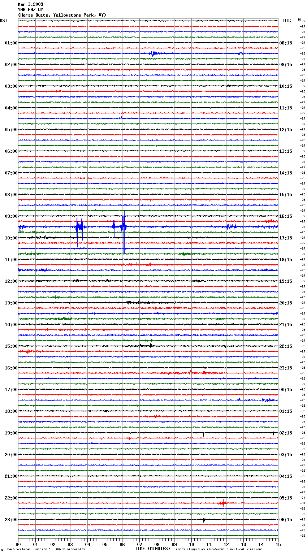Image resolution: width=307 pixels, height=554 pixels.
Task: Click the 'Horse Butte, Yellowstone Park, WY' title
Action: 62,15
